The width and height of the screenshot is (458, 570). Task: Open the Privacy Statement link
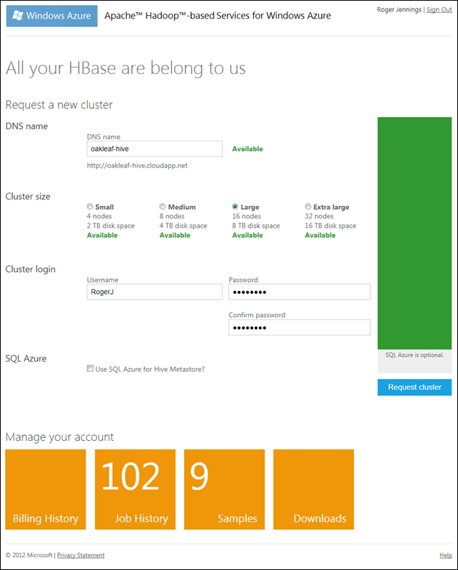pyautogui.click(x=81, y=555)
